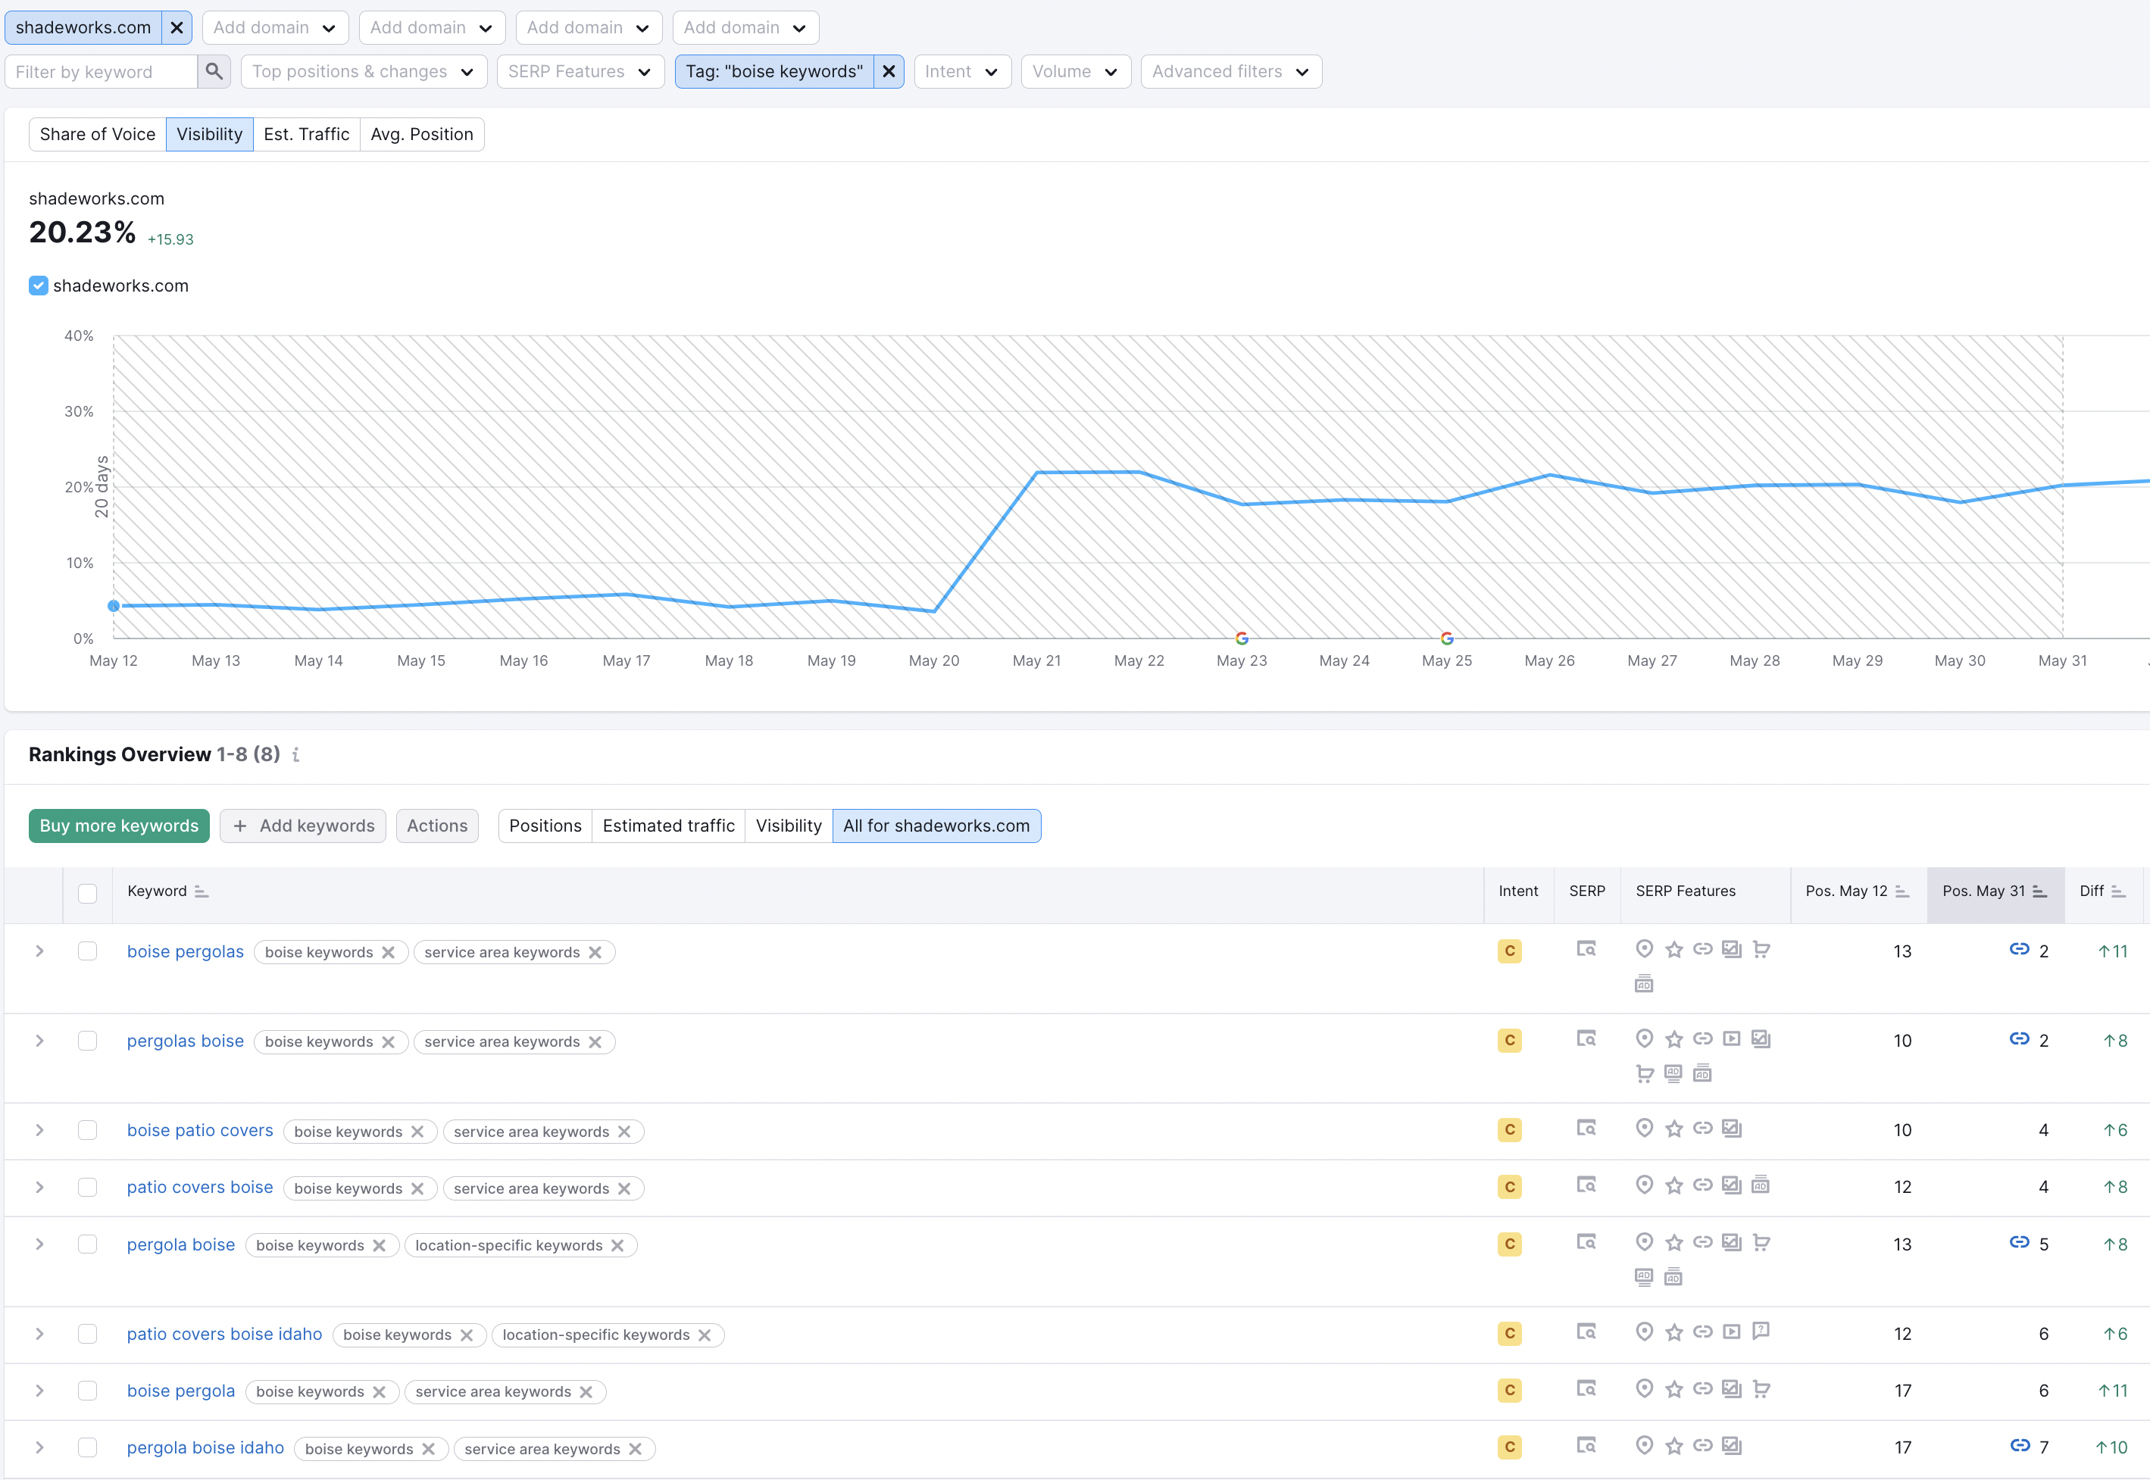Switch to the Avg. Position tab

(422, 135)
